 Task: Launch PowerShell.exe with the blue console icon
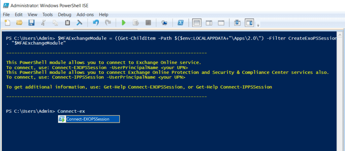point(181,22)
